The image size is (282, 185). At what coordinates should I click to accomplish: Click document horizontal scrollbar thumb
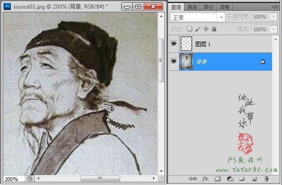(100, 179)
